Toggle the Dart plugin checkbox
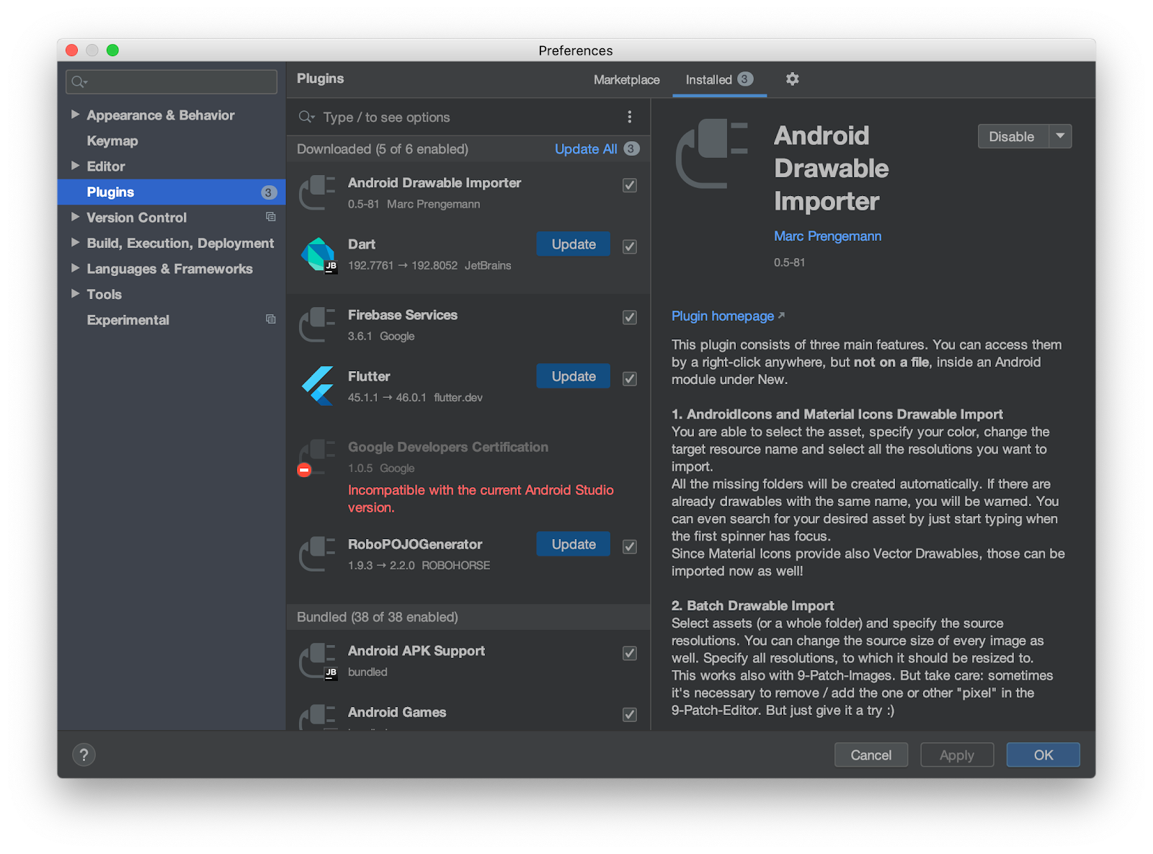Screen dimensions: 1153x854 coord(630,246)
